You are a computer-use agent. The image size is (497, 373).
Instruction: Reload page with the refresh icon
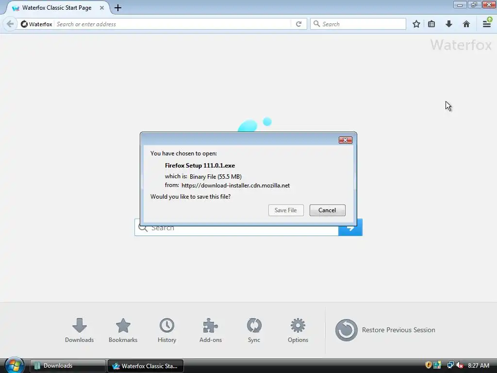point(298,24)
